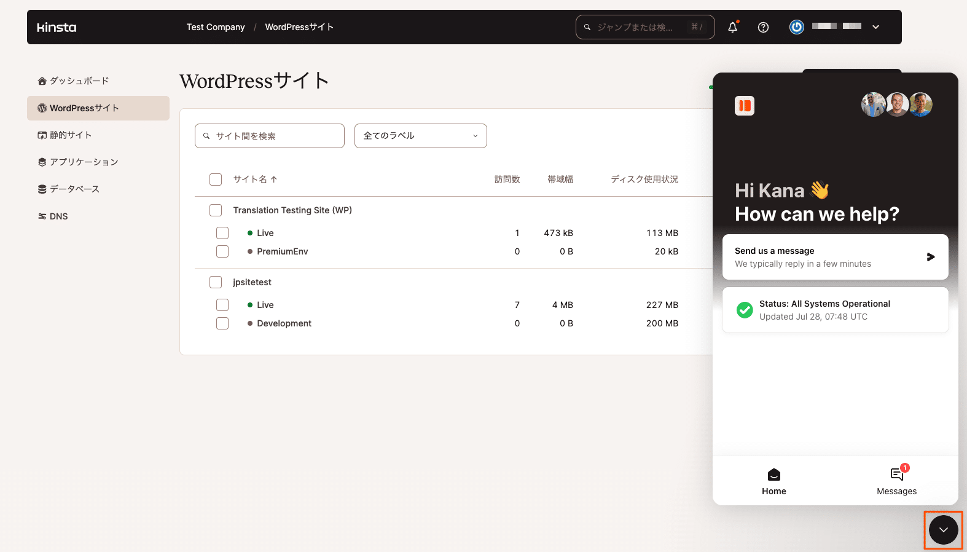Open the Test Company breadcrumb
967x552 pixels.
[216, 27]
